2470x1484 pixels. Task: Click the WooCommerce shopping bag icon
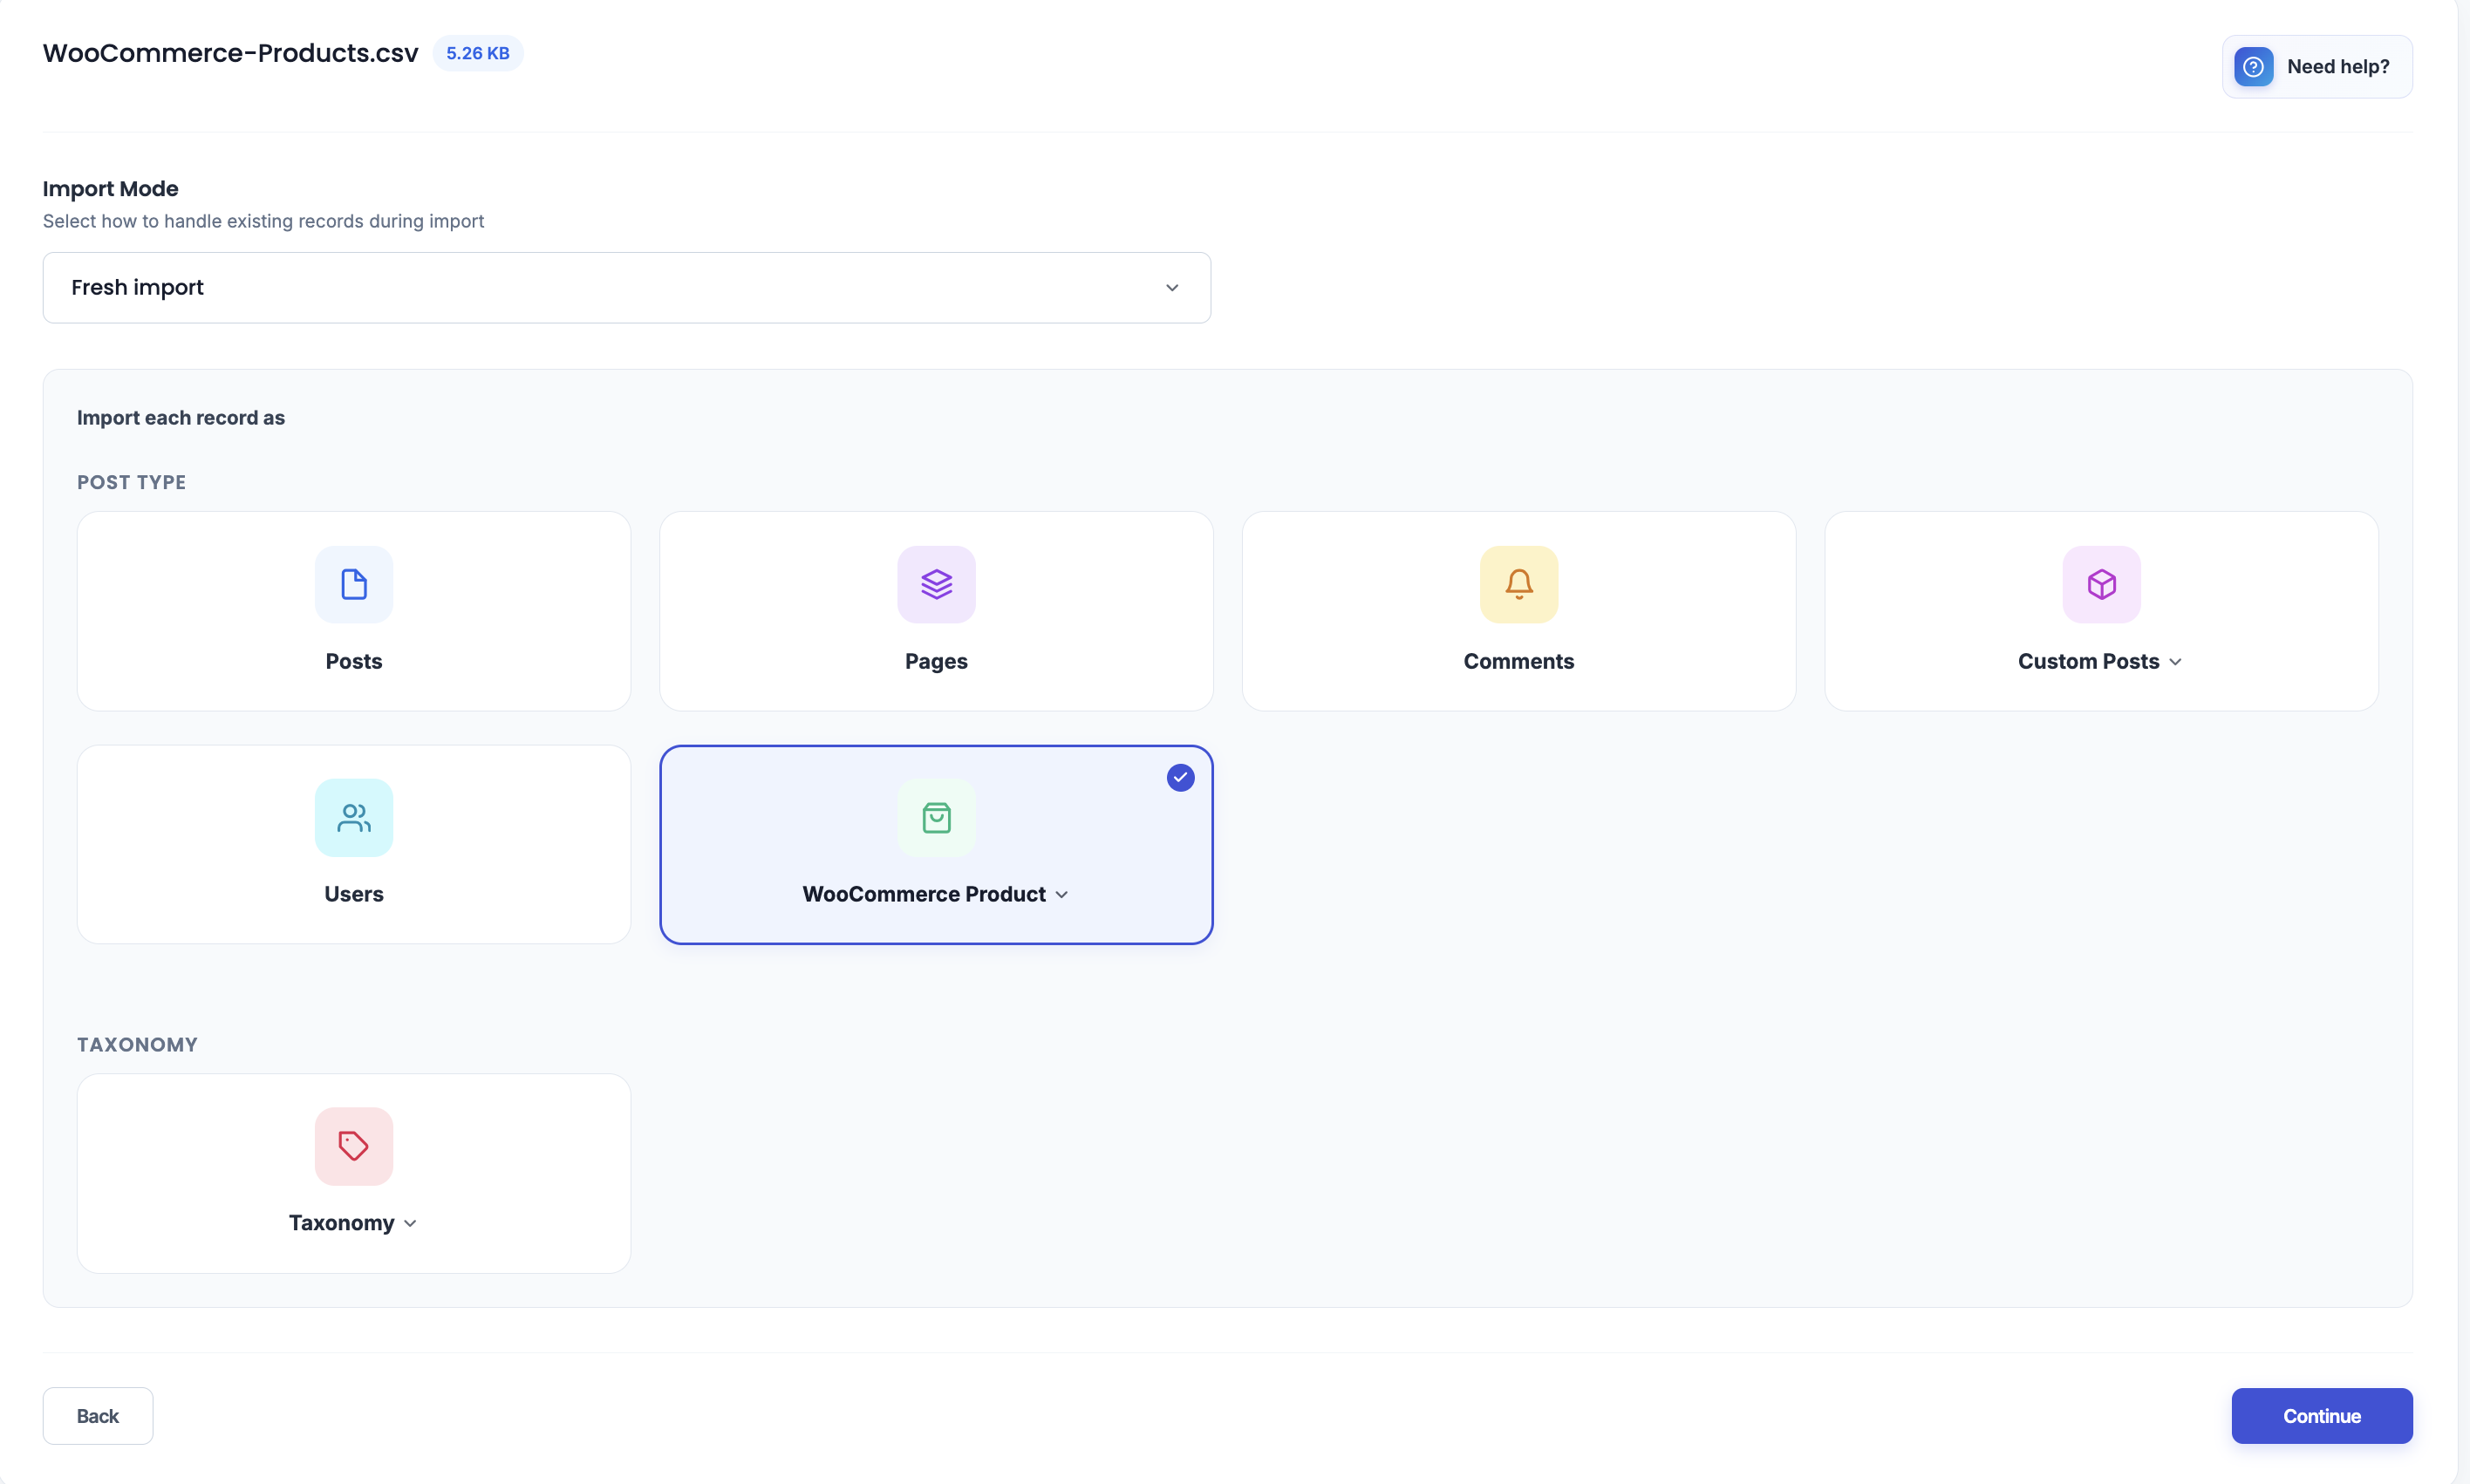[936, 817]
